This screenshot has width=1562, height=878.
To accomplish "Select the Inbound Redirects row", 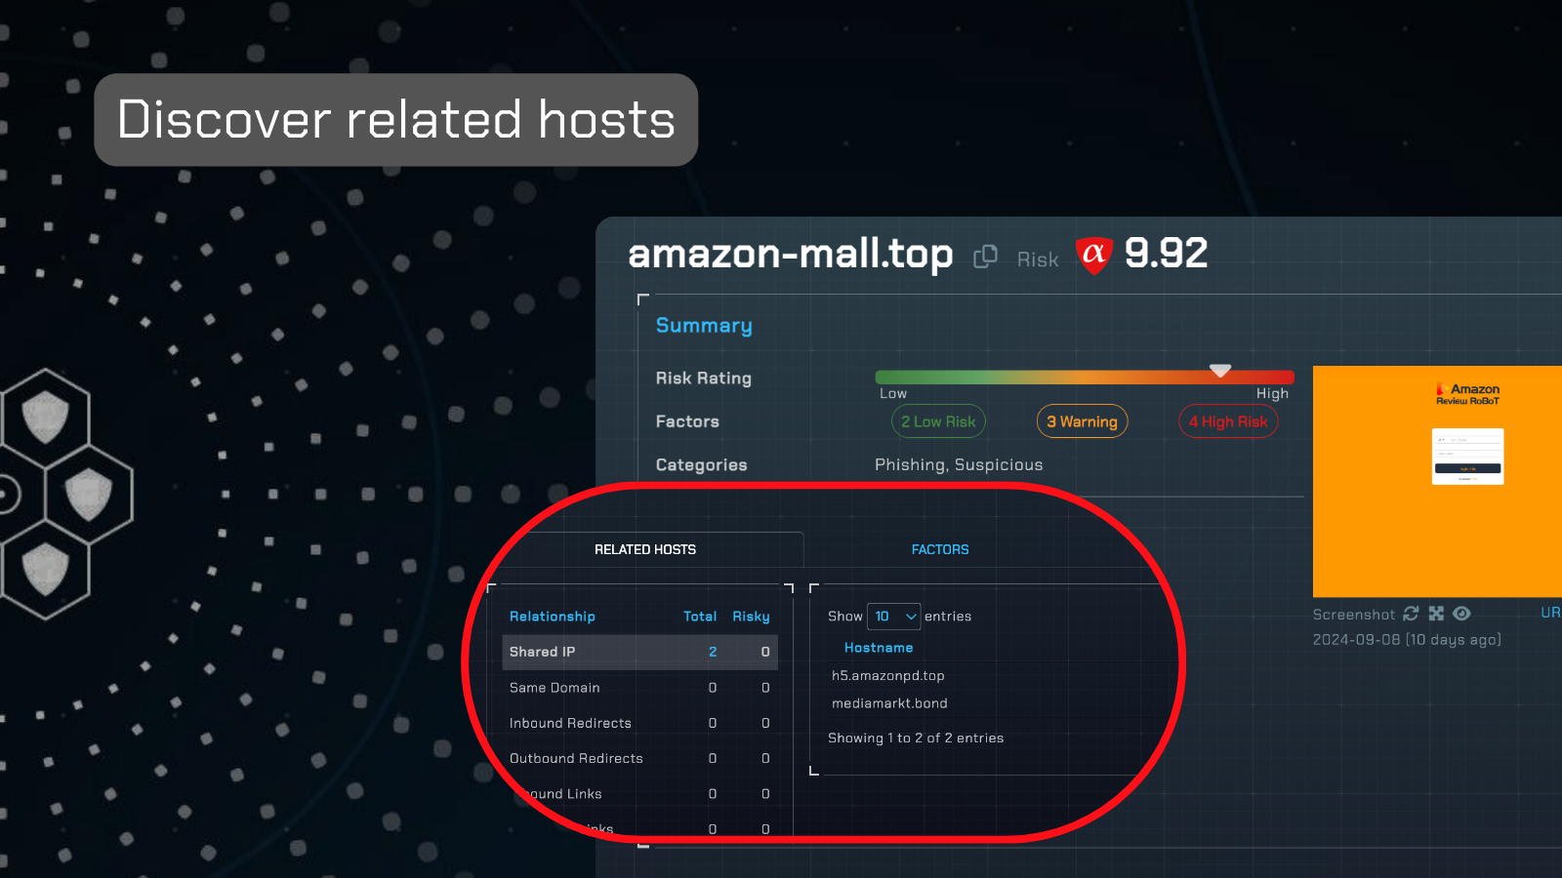I will (568, 723).
